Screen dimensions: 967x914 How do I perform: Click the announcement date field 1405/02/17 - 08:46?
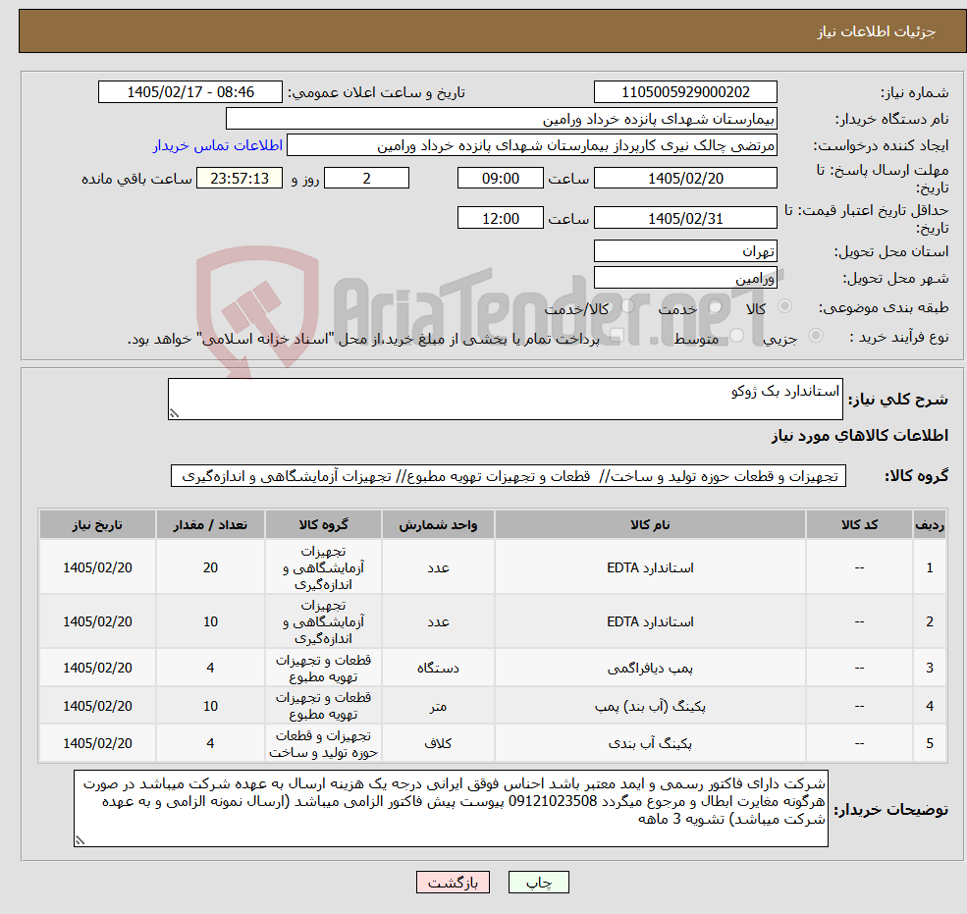coord(189,92)
